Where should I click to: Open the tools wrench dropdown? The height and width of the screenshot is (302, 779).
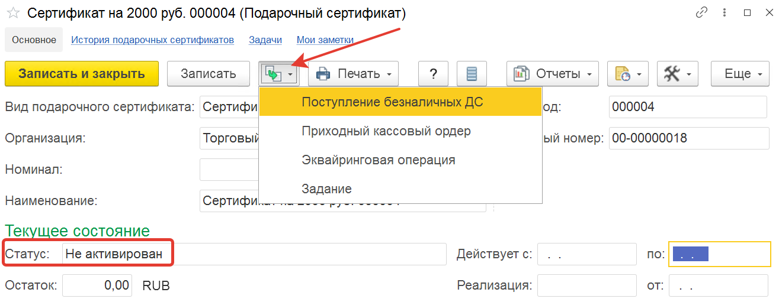coord(679,74)
